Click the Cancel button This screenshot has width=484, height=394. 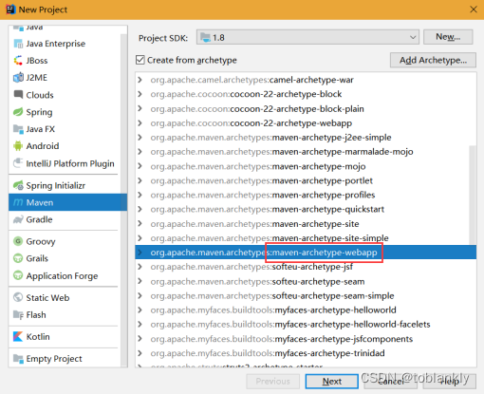click(390, 382)
